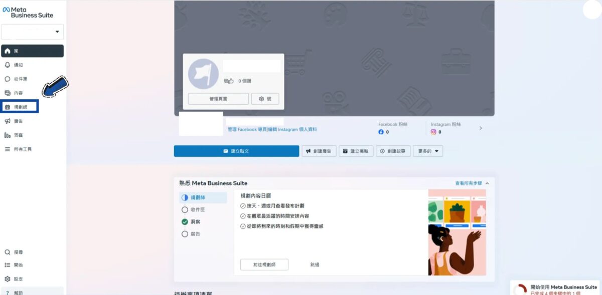Click the button between 創建廣告 and 創建故事

click(356, 151)
